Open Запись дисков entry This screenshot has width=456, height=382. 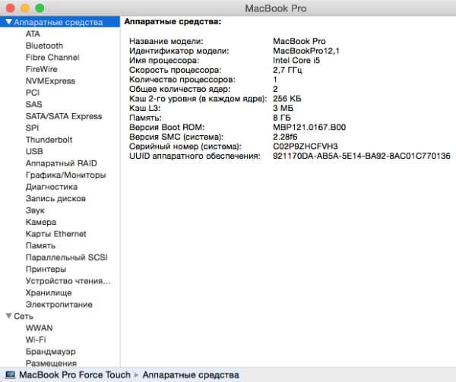55,198
